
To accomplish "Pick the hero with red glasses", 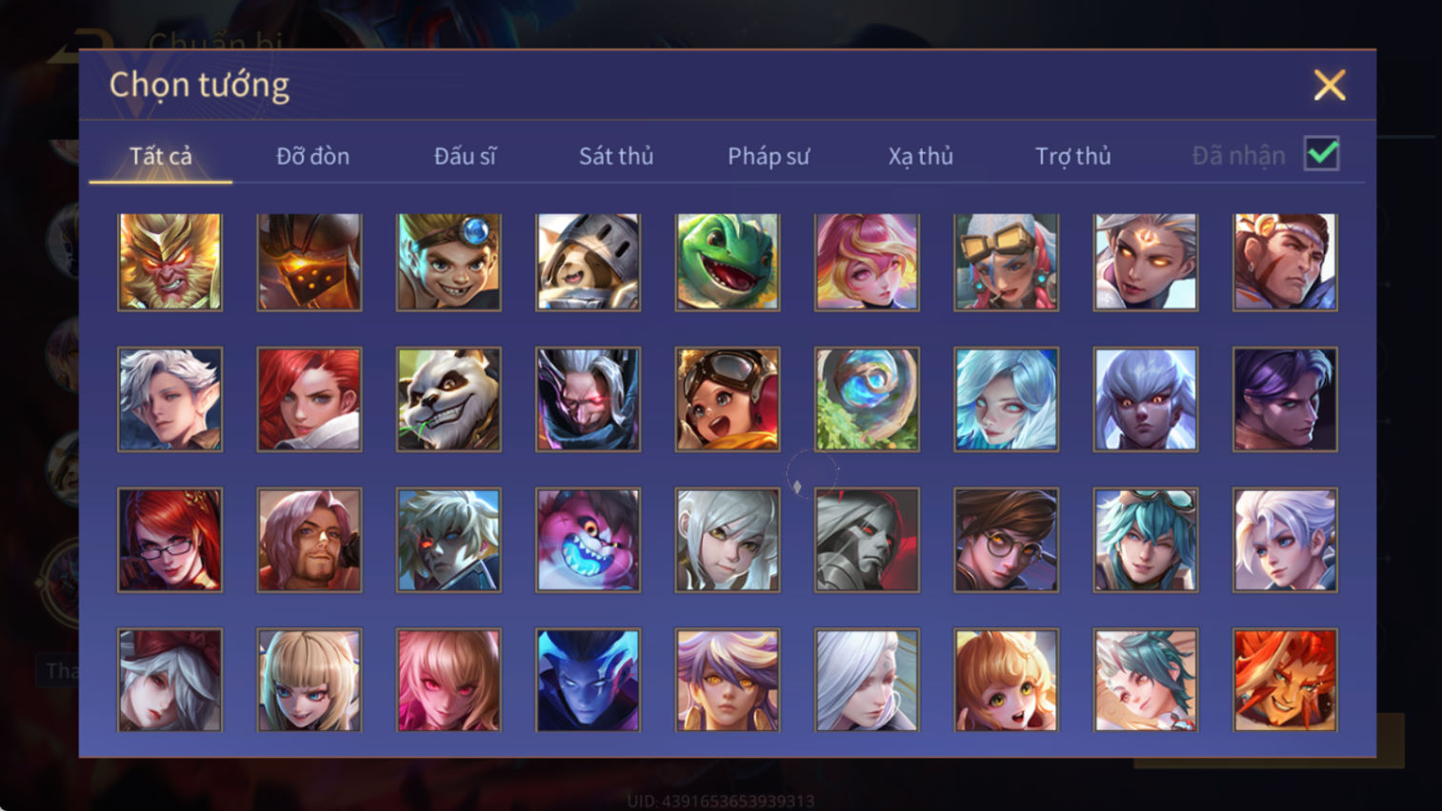I will (x=170, y=540).
